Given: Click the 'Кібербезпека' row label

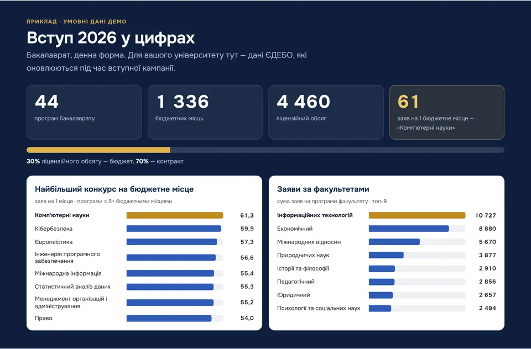Looking at the screenshot, I should tap(54, 229).
